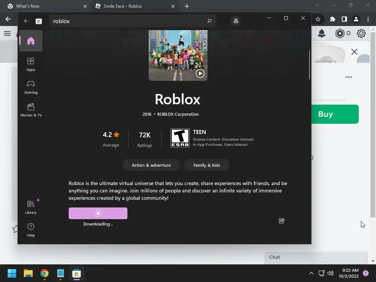The height and width of the screenshot is (282, 376).
Task: Open Chrome from the taskbar
Action: (44, 273)
